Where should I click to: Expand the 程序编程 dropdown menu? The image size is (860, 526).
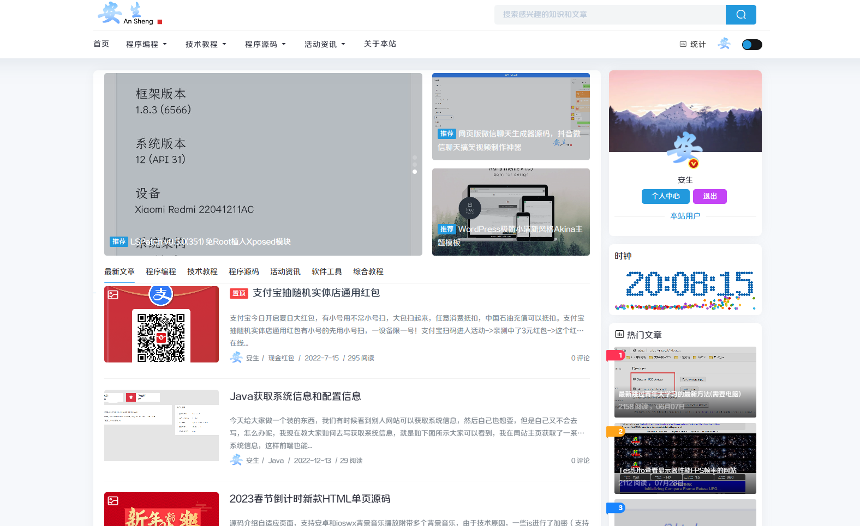click(x=146, y=44)
